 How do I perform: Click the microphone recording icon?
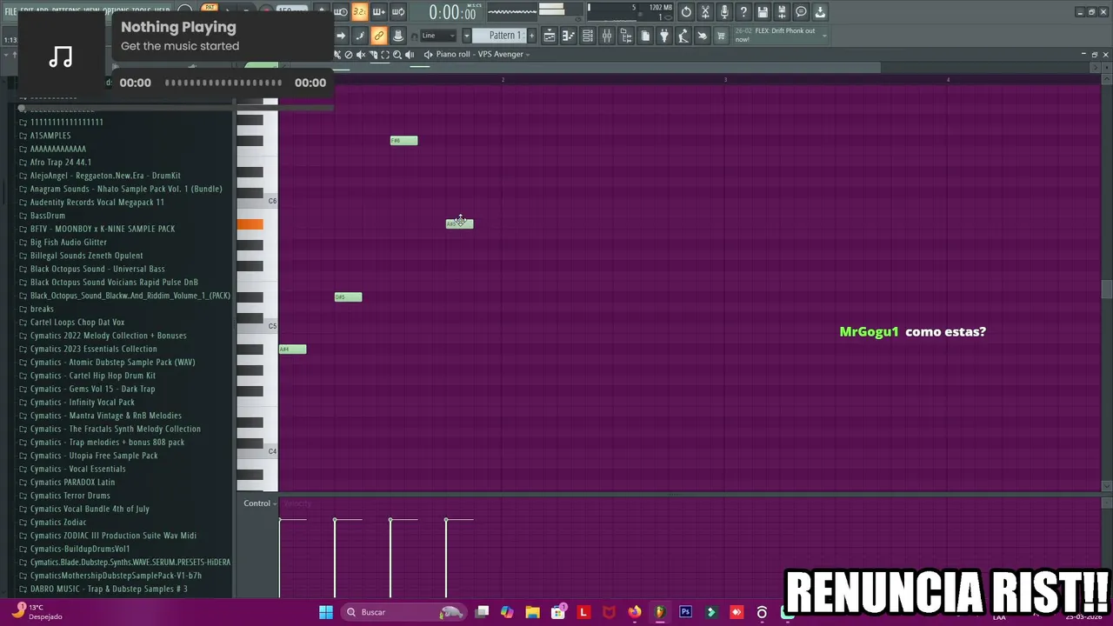coord(724,12)
